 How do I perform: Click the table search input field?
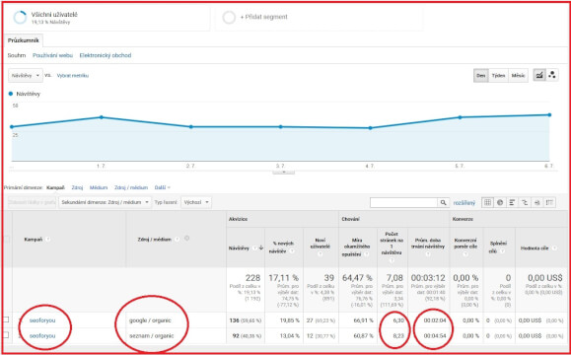(404, 203)
